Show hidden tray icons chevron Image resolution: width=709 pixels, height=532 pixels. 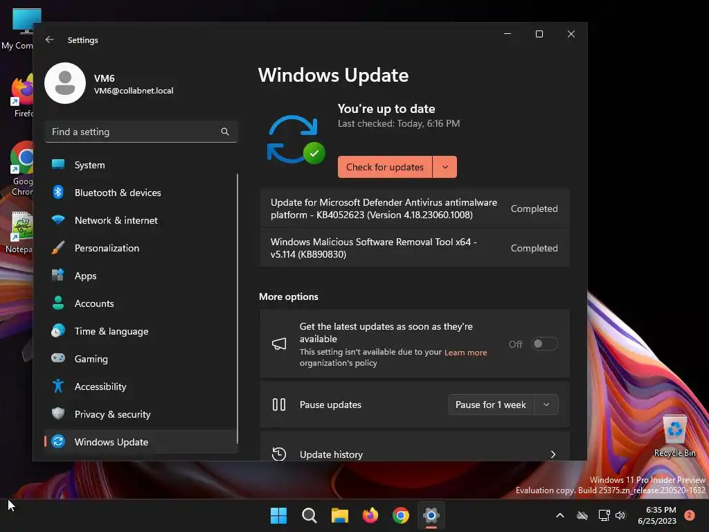pyautogui.click(x=559, y=515)
